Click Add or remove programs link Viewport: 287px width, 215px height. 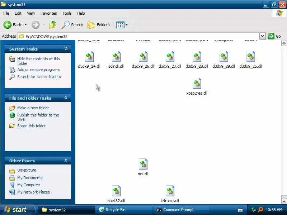(39, 70)
